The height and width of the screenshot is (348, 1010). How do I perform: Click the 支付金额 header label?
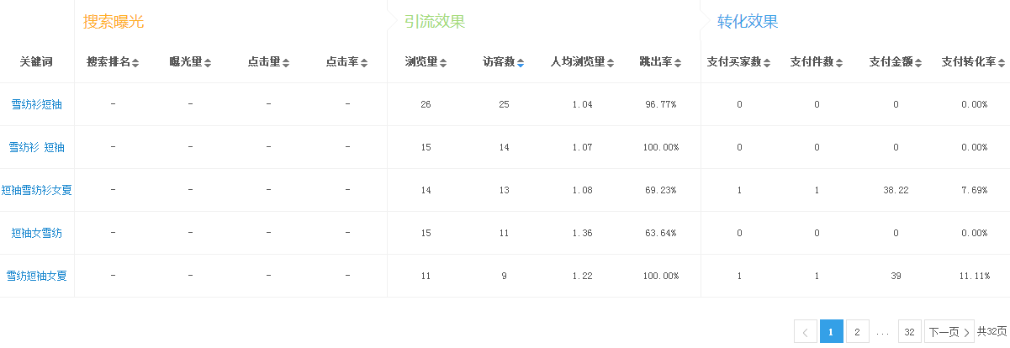(x=892, y=62)
